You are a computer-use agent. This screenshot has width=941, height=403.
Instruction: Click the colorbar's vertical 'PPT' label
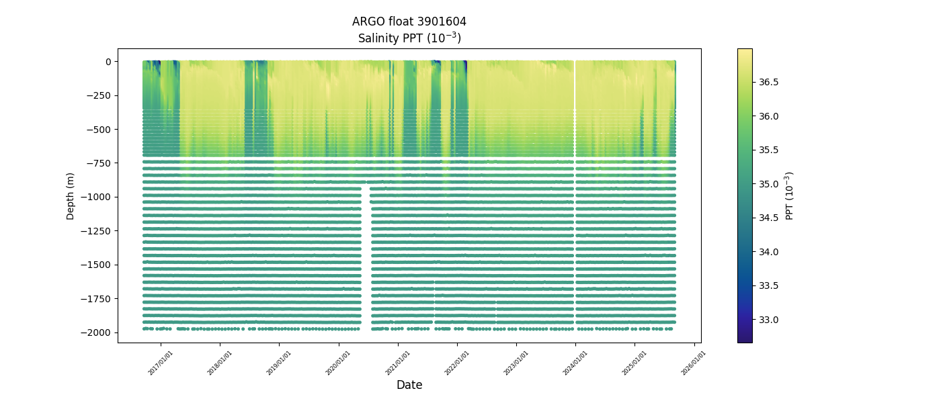point(790,195)
